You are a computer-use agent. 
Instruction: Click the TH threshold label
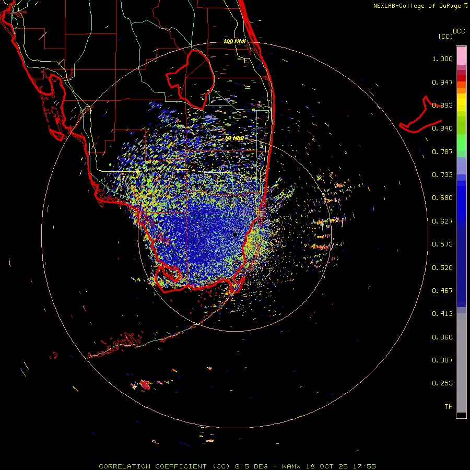coord(449,407)
